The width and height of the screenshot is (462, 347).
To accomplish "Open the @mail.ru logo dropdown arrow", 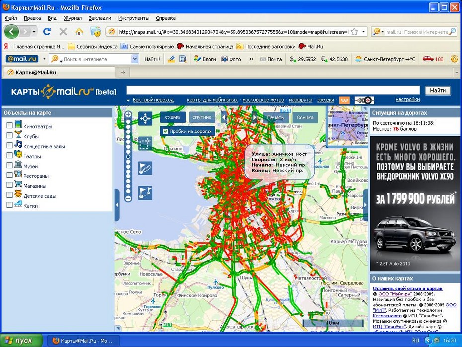I will (x=44, y=59).
